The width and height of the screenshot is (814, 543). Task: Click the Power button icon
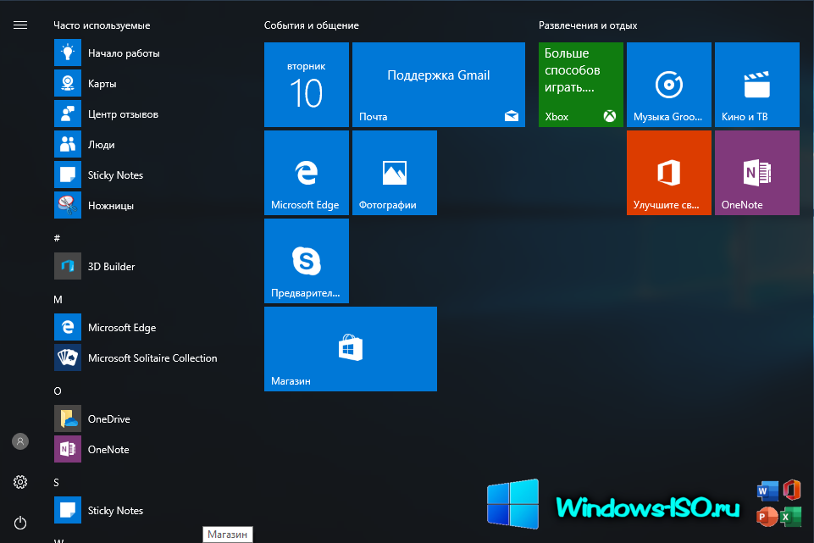point(20,523)
